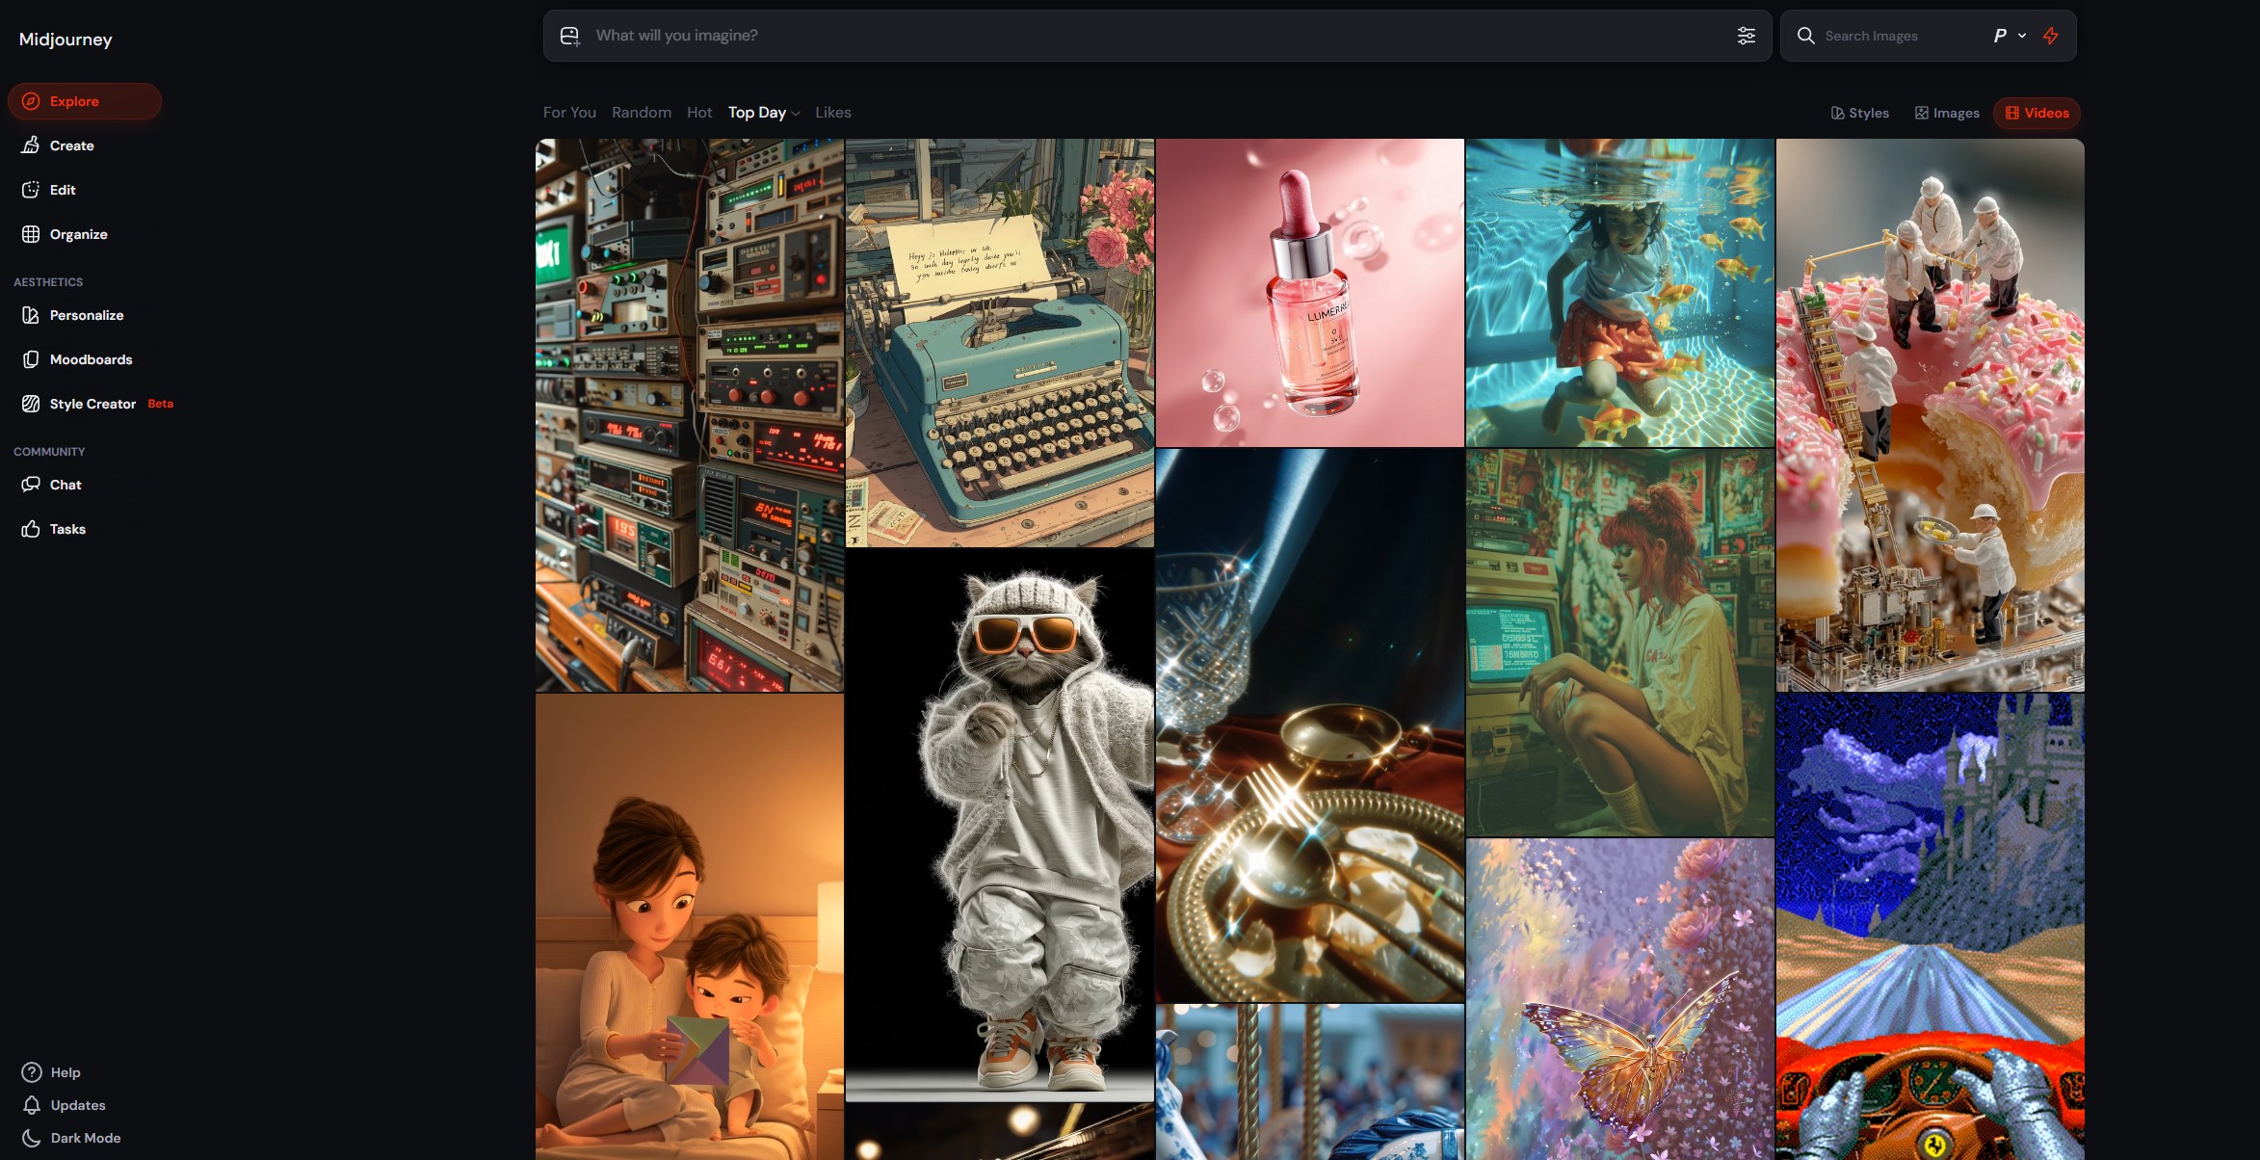Screen dimensions: 2260x1160
Task: Open the Help link
Action: (x=65, y=1072)
